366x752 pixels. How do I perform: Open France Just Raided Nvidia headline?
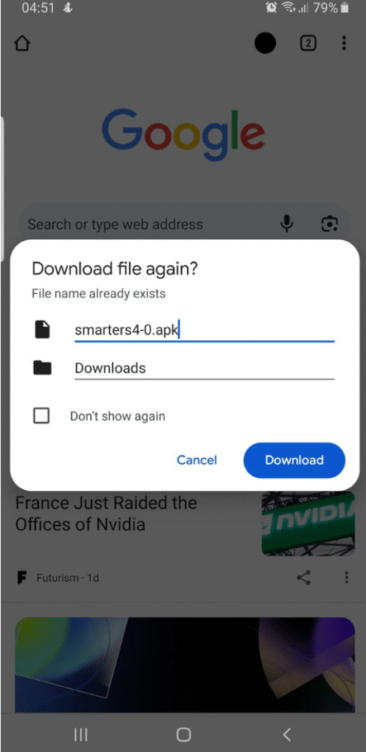[106, 513]
